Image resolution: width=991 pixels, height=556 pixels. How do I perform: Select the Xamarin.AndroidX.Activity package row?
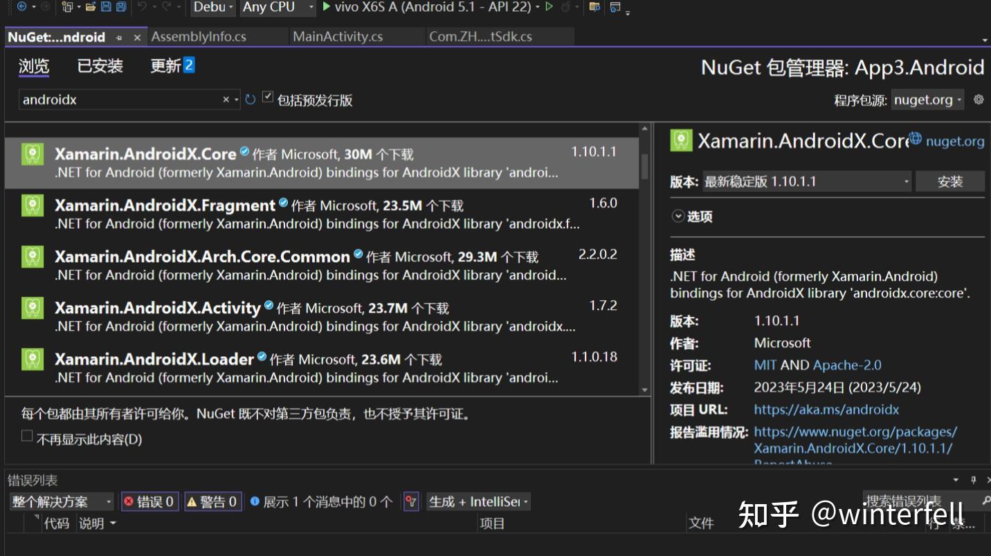pos(322,316)
